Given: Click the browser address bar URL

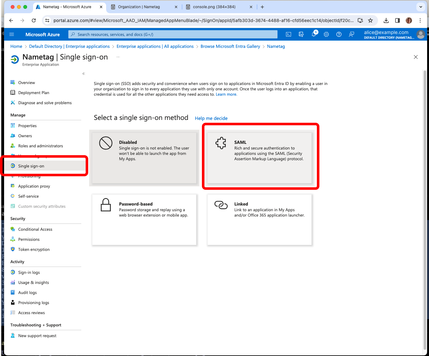Looking at the screenshot, I should pos(203,20).
